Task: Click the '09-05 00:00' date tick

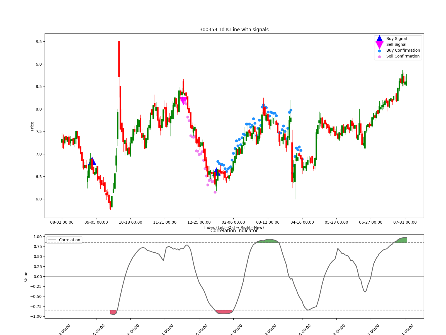Action: [x=96, y=222]
